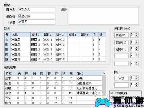
Task: Click the 冰攻 talisman skill button
Action: [121, 78]
